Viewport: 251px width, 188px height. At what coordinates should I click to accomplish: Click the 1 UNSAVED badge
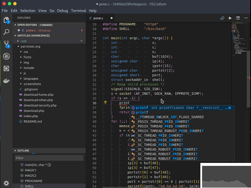click(x=46, y=25)
